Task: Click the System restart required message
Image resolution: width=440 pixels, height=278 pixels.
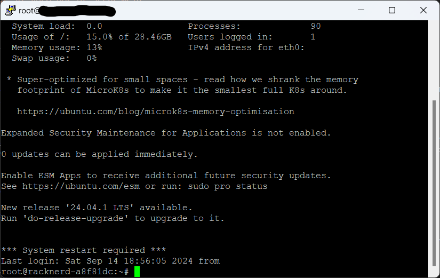Action: [83, 250]
